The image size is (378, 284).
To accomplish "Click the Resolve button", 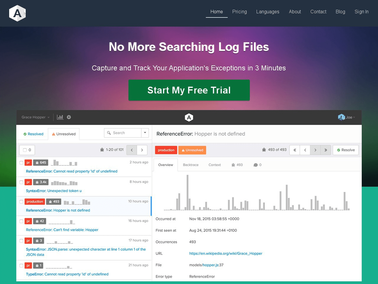I will pyautogui.click(x=346, y=150).
